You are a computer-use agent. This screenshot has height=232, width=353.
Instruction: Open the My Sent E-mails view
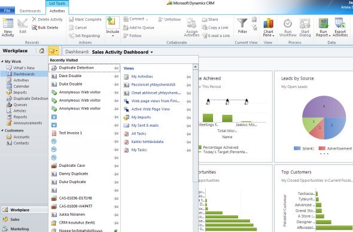(x=145, y=126)
